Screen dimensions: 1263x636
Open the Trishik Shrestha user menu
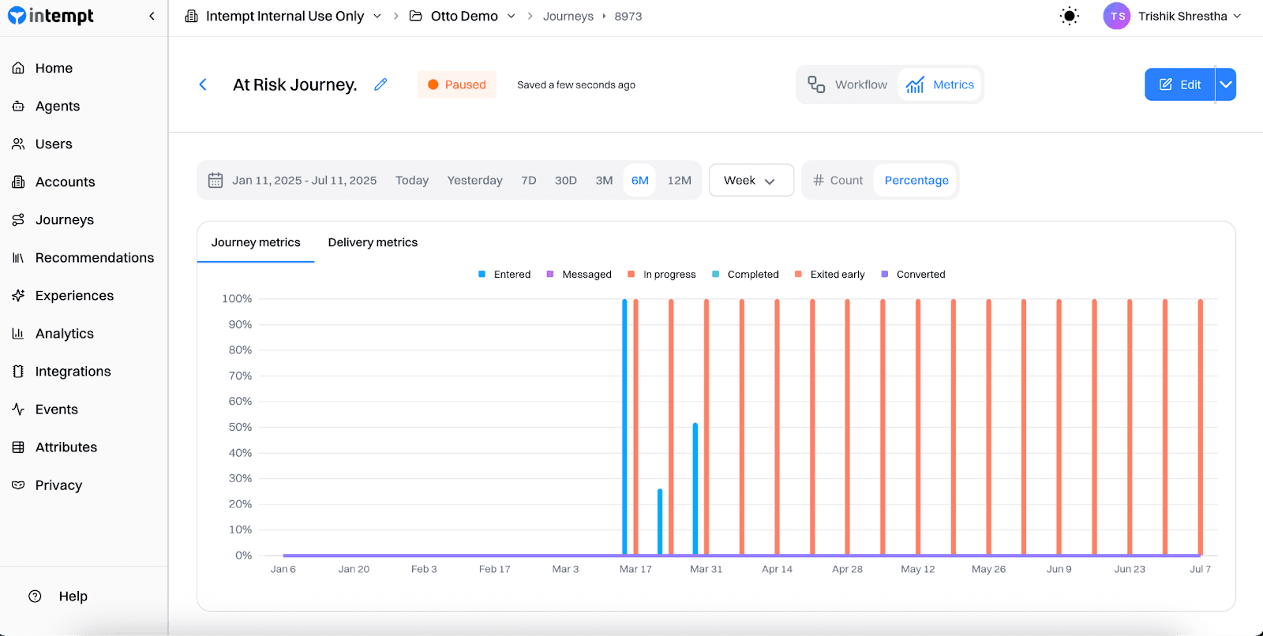pyautogui.click(x=1190, y=16)
